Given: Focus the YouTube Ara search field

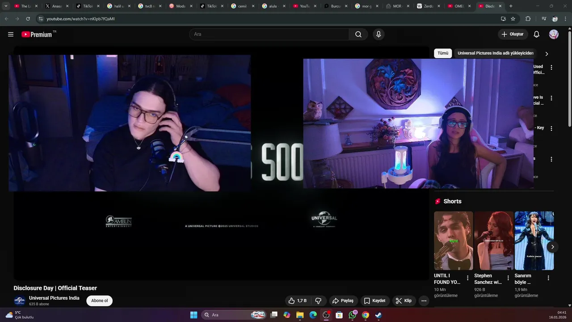Looking at the screenshot, I should [269, 34].
